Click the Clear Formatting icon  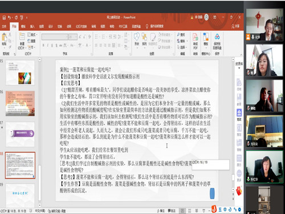pyautogui.click(x=89, y=37)
